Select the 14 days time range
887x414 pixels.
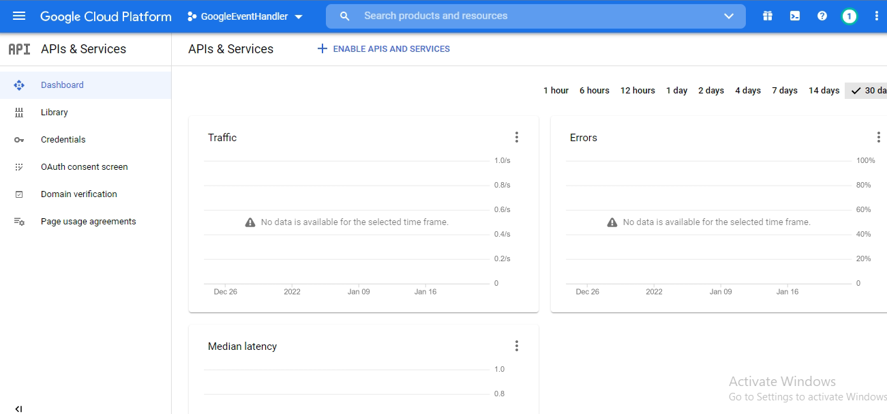click(x=824, y=91)
